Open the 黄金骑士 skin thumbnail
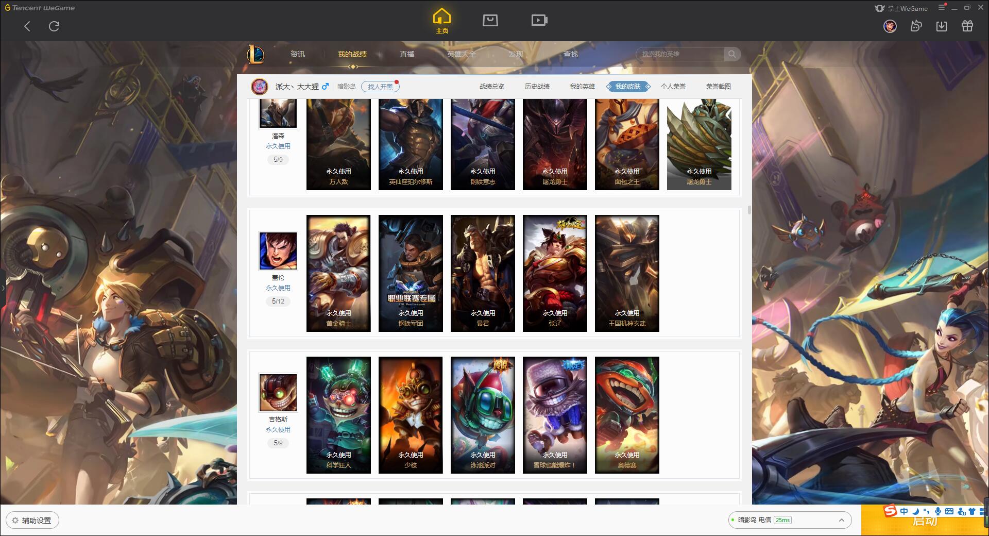Screen dimensions: 989x536 [338, 274]
